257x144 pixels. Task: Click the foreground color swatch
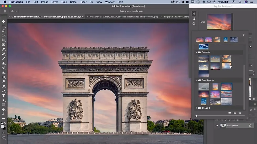tap(2, 126)
